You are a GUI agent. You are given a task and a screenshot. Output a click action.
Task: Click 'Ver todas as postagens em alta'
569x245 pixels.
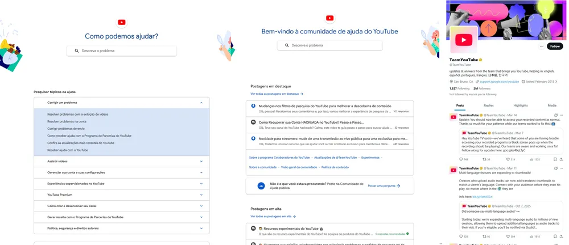[273, 217]
